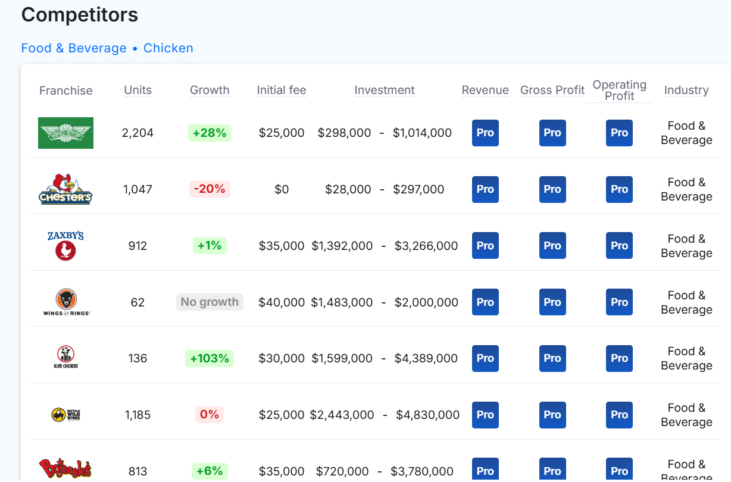
Task: Unlock Pro Gross Profit in 1,185 units row
Action: pyautogui.click(x=552, y=415)
